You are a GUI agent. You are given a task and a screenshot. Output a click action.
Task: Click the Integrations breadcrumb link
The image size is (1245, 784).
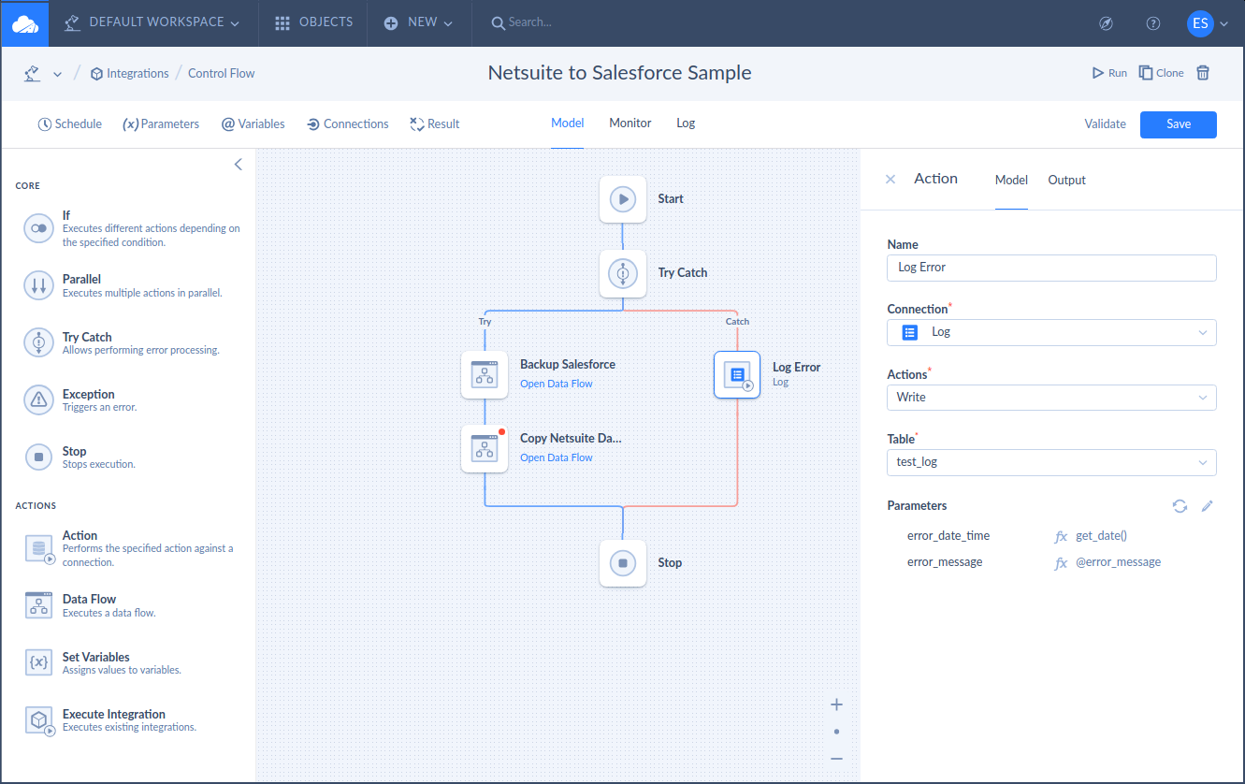point(129,73)
